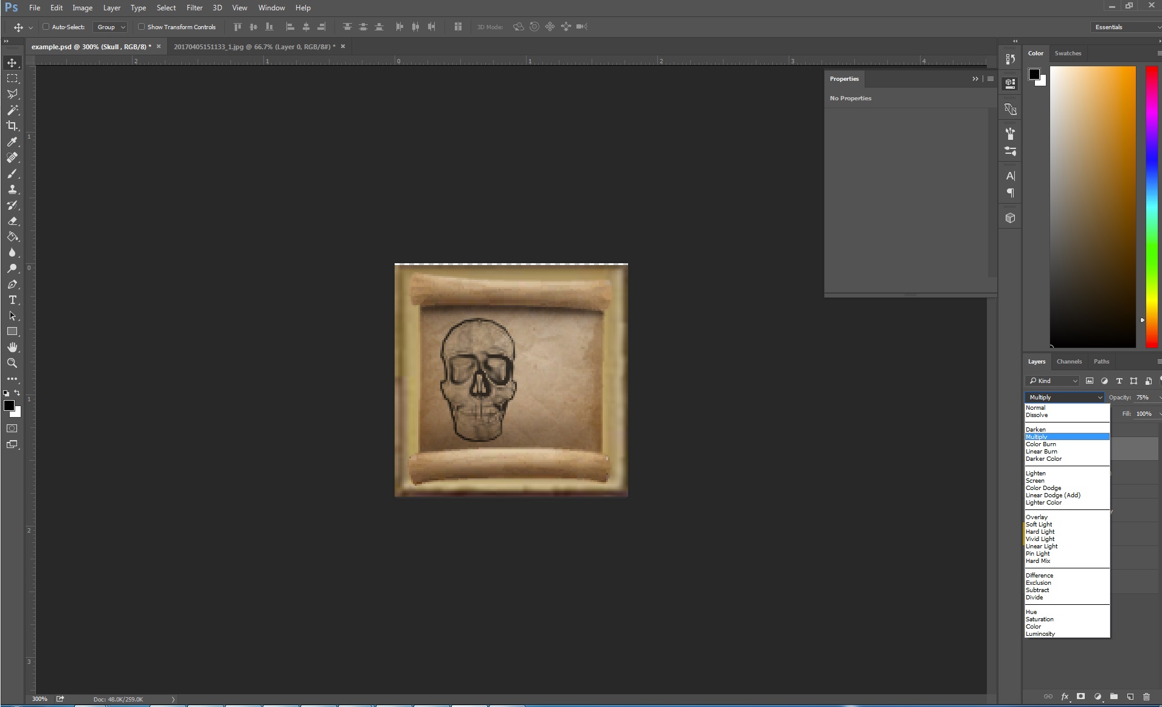Click the foreground color swatch in Color panel
Screen dimensions: 1162x707
tap(1034, 74)
